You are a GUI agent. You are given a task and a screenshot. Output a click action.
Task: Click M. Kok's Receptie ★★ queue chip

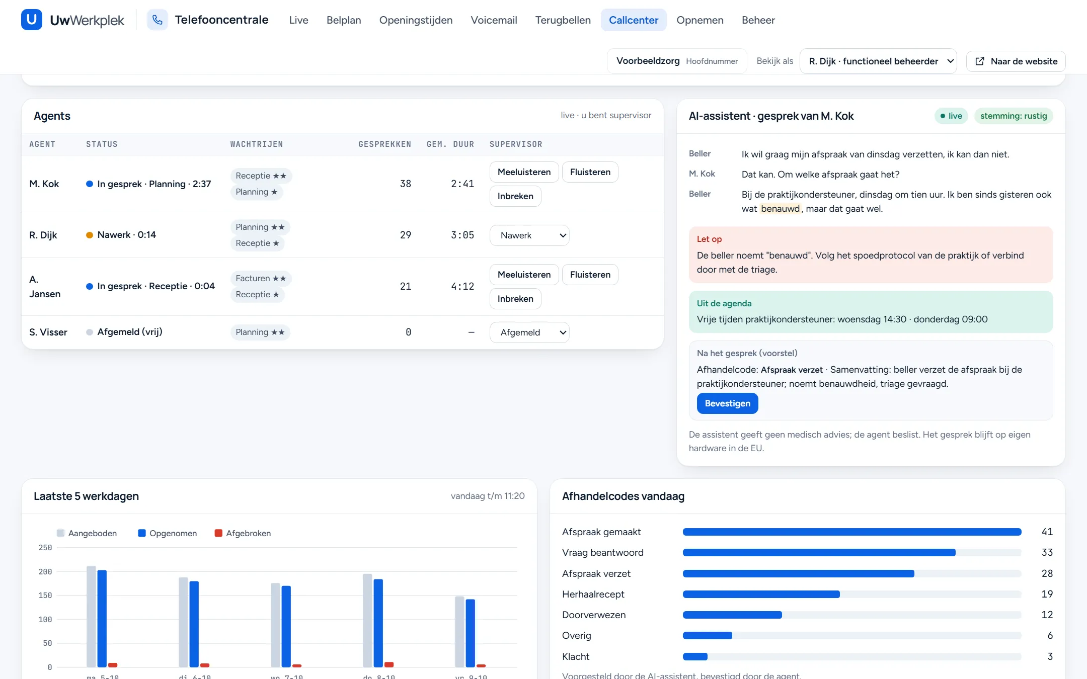tap(261, 176)
